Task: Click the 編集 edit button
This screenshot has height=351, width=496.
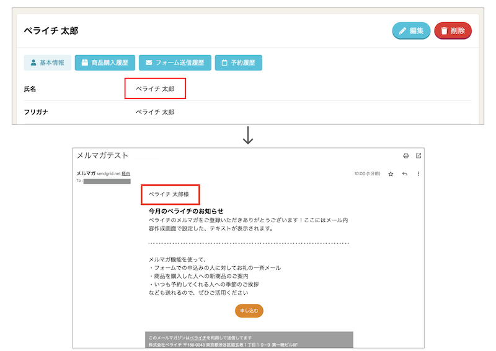Action: pyautogui.click(x=411, y=31)
